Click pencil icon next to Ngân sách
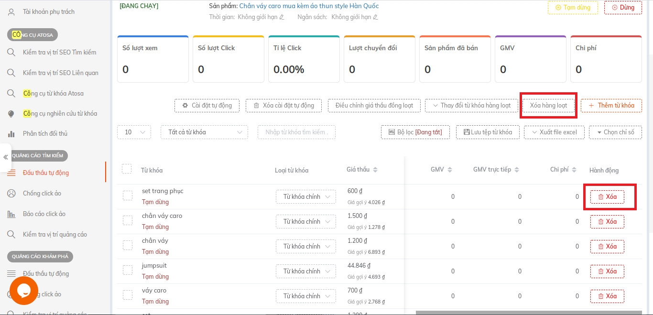The image size is (653, 315). pos(376,17)
